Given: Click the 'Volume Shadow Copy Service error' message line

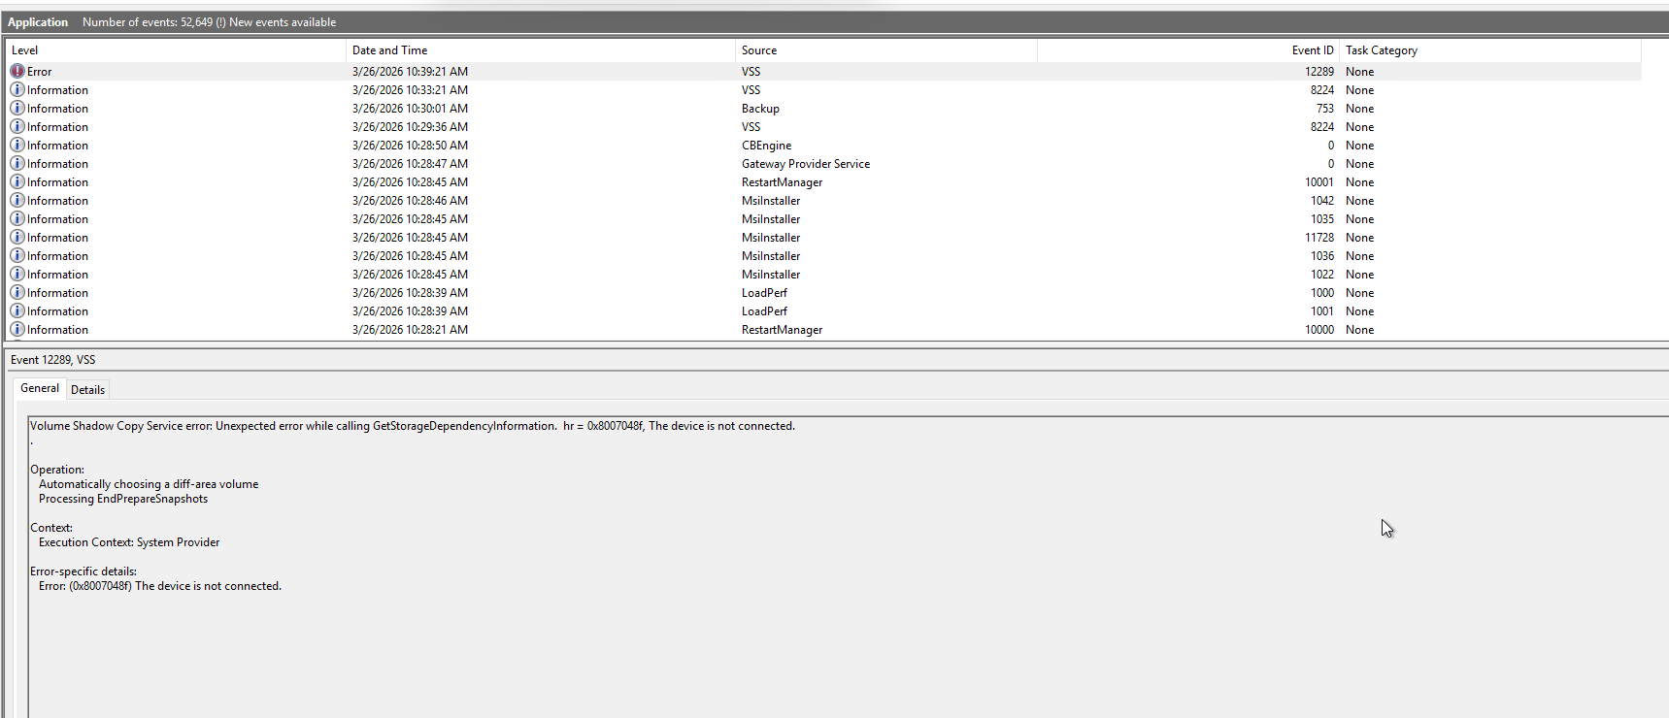Looking at the screenshot, I should [x=413, y=426].
